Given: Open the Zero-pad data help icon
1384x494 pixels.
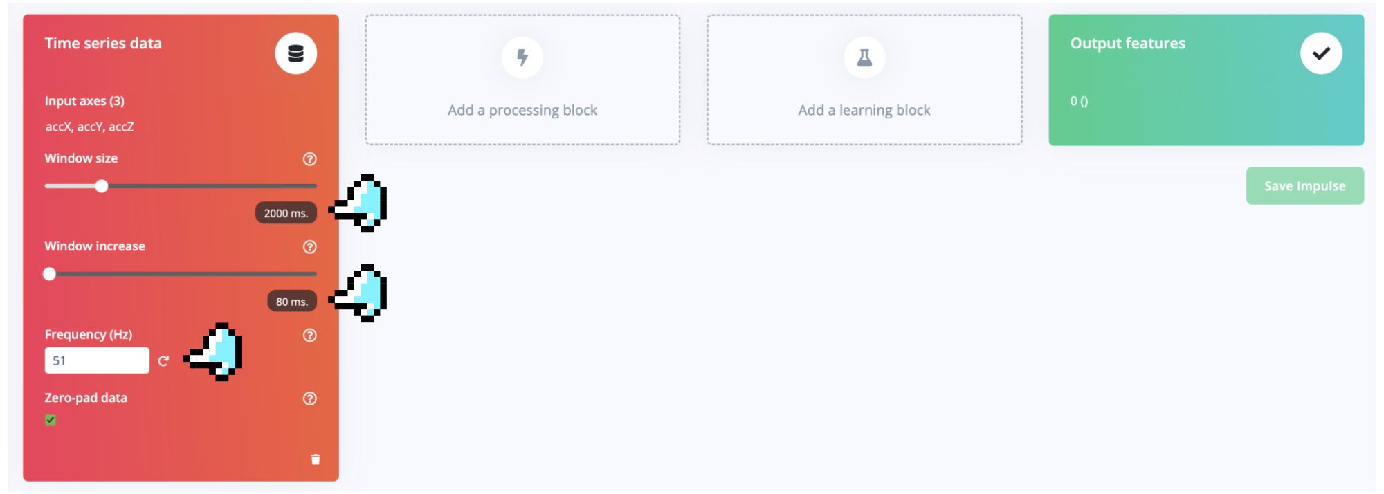Looking at the screenshot, I should pyautogui.click(x=310, y=399).
